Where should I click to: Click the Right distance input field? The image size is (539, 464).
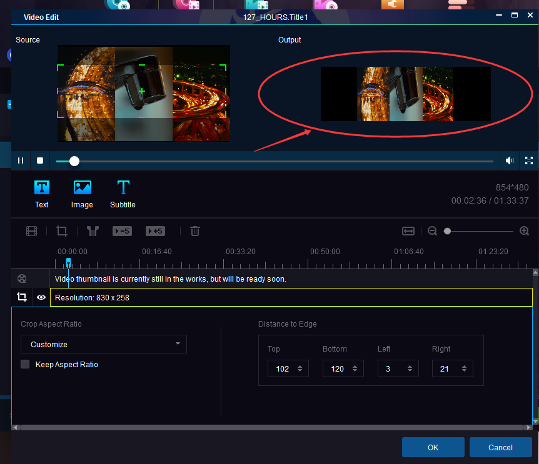point(446,368)
